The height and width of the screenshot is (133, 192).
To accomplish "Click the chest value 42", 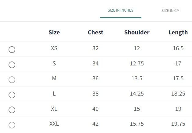I will click(96, 124).
